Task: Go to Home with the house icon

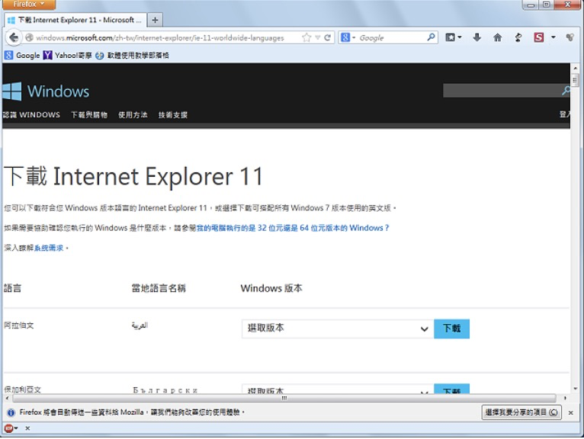Action: point(497,37)
